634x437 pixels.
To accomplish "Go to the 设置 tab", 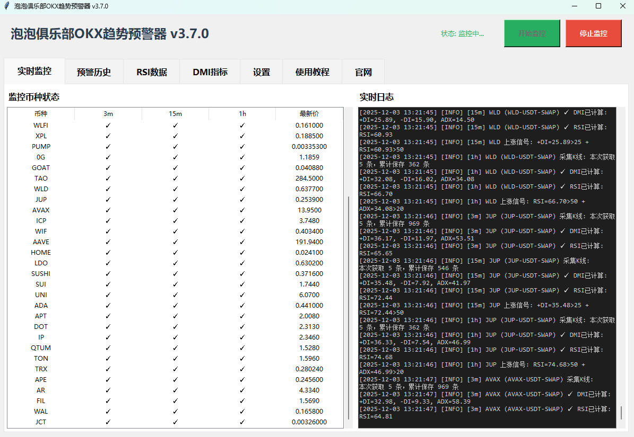I will [x=261, y=72].
